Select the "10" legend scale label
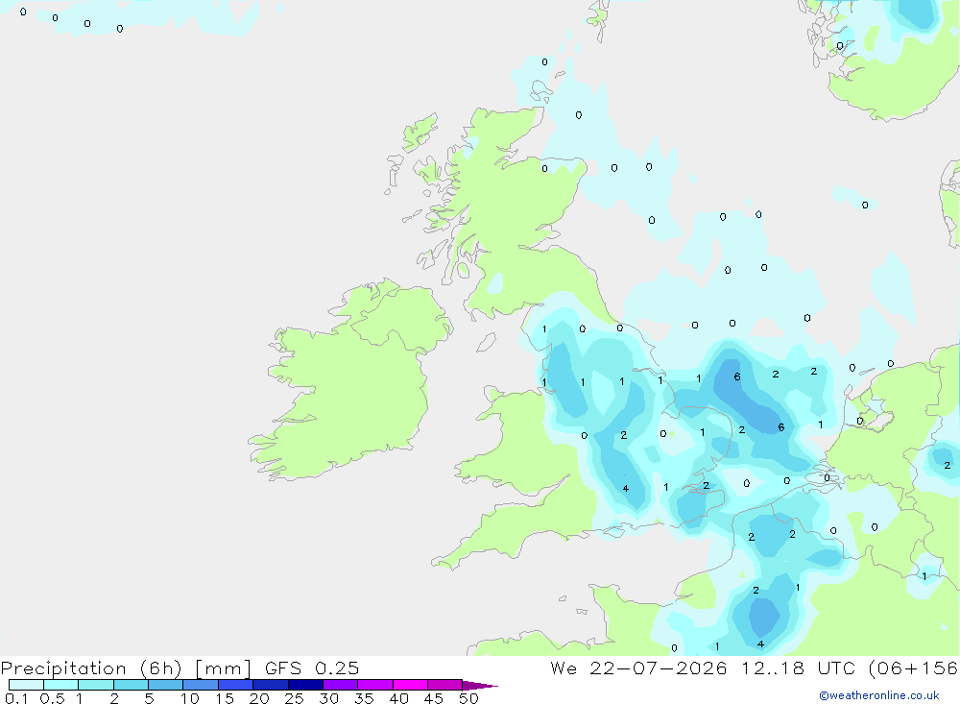The height and width of the screenshot is (704, 960). [x=190, y=698]
